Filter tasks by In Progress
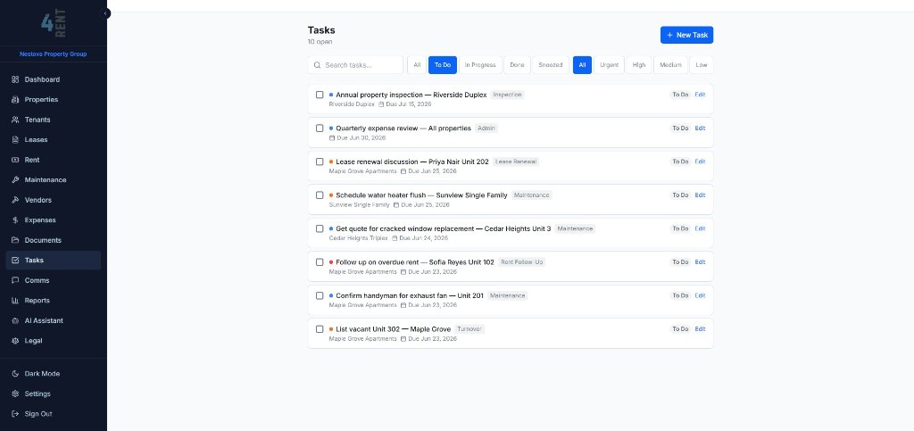This screenshot has width=914, height=431. (x=480, y=65)
